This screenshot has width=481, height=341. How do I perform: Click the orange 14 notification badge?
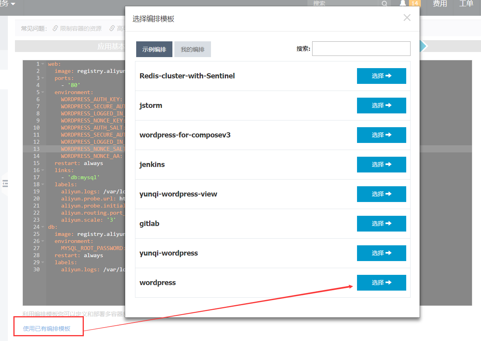[x=415, y=4]
